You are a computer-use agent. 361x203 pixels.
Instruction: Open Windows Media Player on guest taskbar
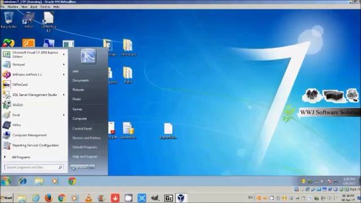[x=55, y=181]
